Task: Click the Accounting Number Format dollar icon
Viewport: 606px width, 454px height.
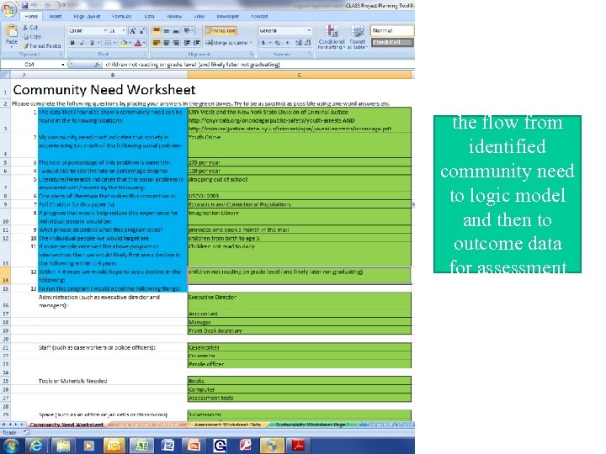Action: coord(263,43)
